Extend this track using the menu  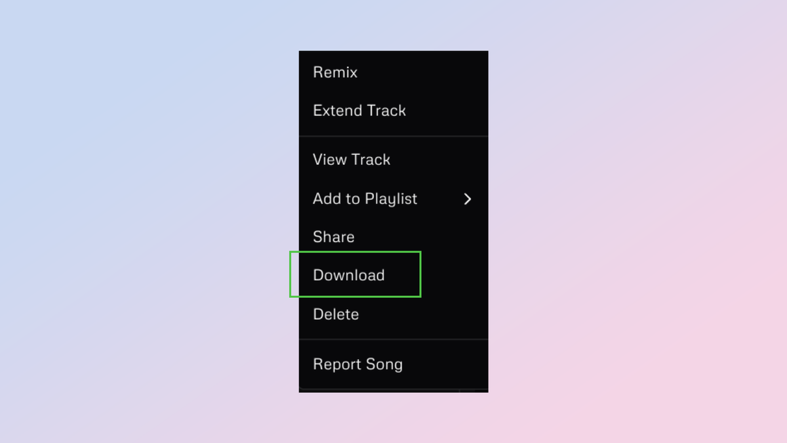point(359,110)
